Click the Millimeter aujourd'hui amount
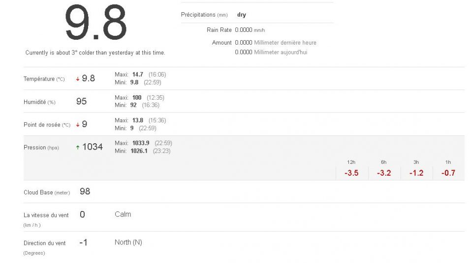The height and width of the screenshot is (263, 469). (271, 52)
